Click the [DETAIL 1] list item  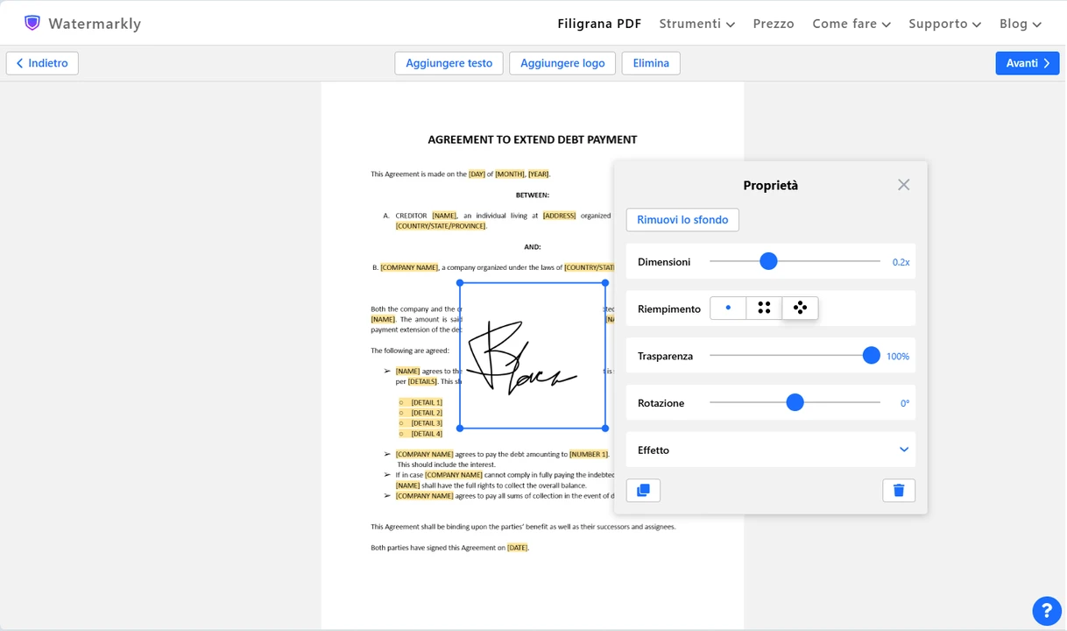click(x=427, y=402)
